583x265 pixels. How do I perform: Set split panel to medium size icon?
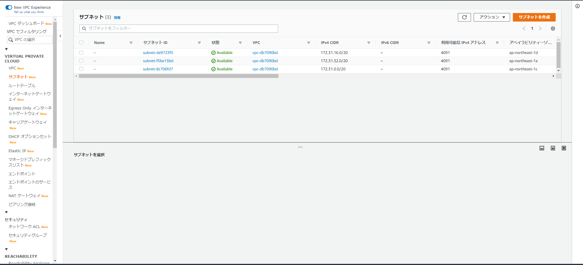tap(553, 148)
